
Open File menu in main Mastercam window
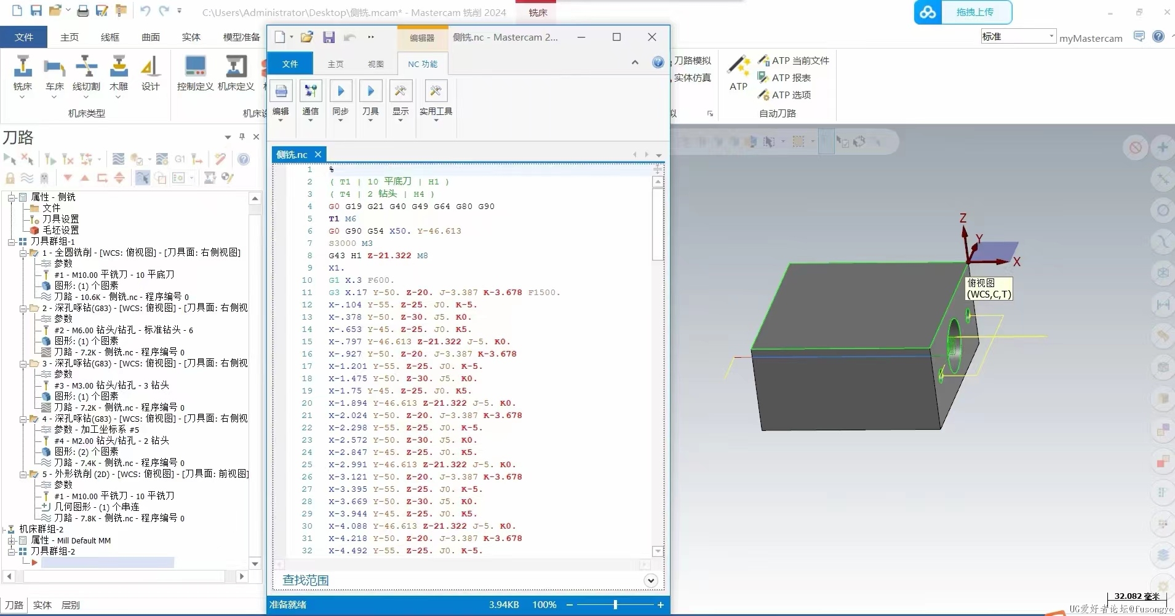click(24, 37)
